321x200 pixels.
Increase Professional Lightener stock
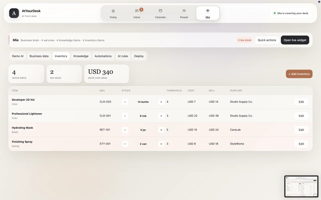coord(161,116)
